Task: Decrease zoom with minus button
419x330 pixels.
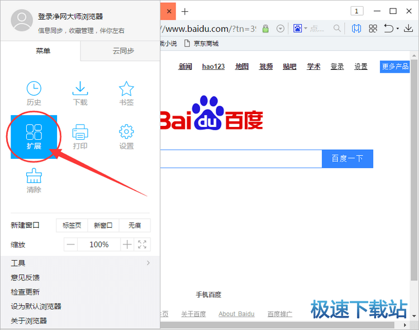Action: pyautogui.click(x=71, y=244)
